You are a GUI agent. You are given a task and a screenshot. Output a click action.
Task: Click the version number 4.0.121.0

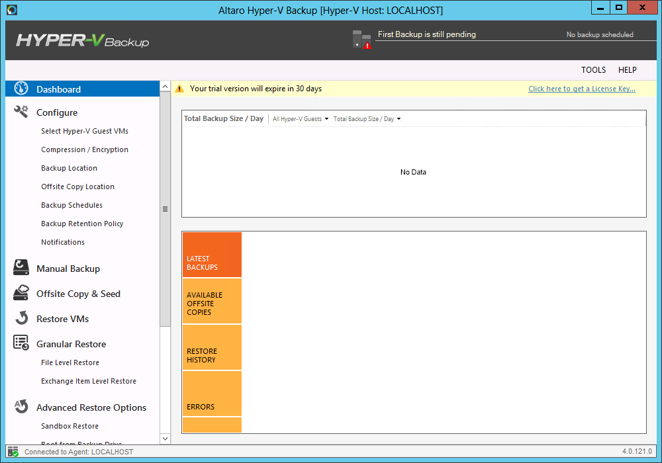[637, 451]
